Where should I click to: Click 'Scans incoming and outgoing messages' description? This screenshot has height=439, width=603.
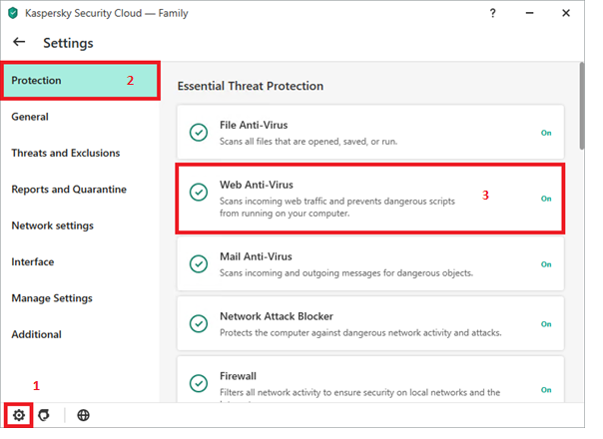[346, 273]
